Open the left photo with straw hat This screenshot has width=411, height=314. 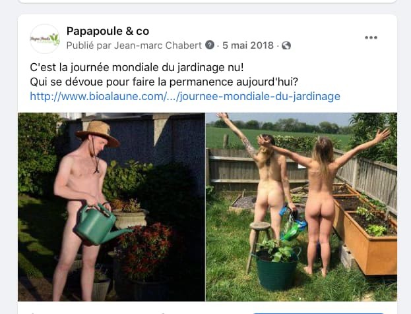(111, 207)
